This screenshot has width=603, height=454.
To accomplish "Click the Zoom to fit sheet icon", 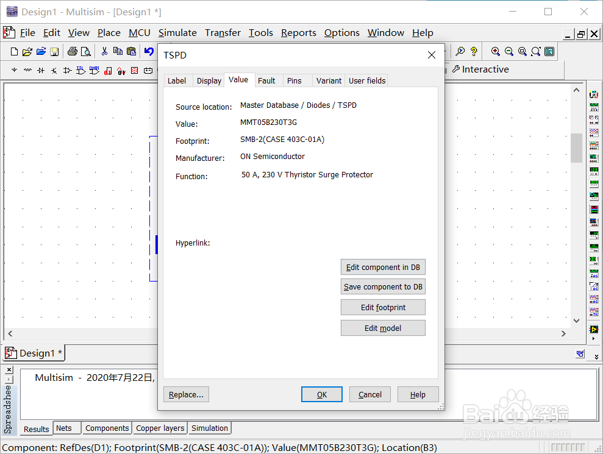I will point(536,51).
